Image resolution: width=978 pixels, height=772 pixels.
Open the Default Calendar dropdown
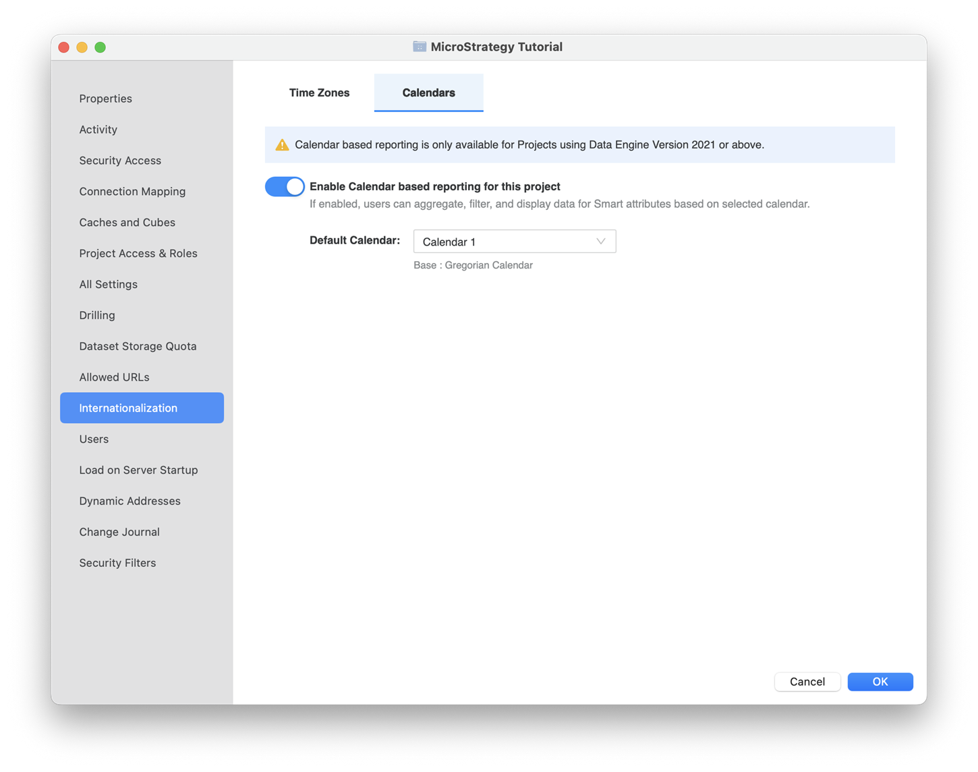514,242
